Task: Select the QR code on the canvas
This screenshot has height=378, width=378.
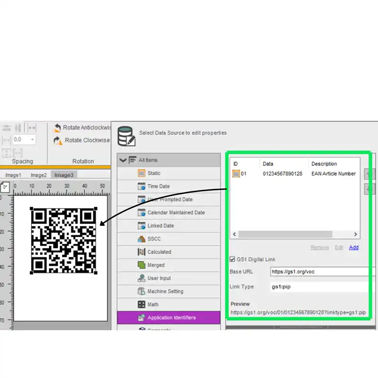Action: pos(64,241)
